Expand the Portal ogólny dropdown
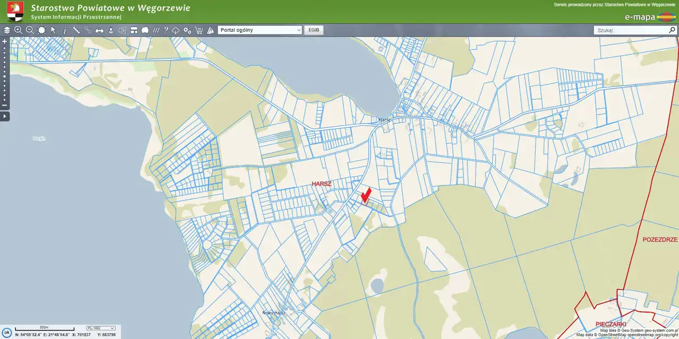The image size is (679, 339). click(260, 30)
